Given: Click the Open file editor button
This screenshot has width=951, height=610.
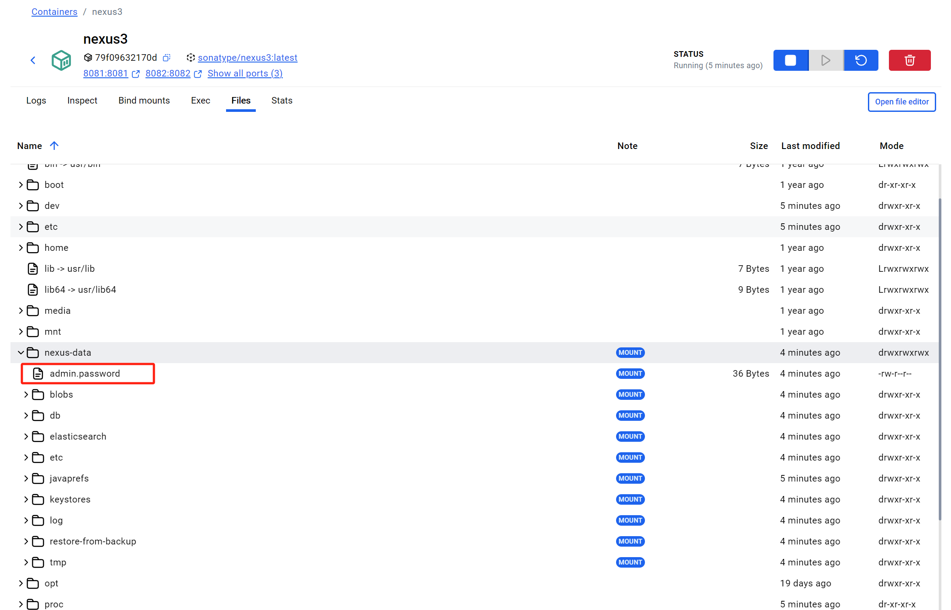Looking at the screenshot, I should click(x=902, y=102).
